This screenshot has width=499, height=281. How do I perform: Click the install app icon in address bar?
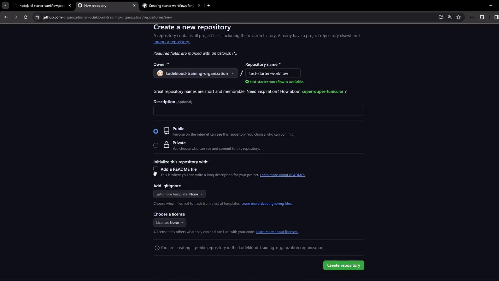441,17
